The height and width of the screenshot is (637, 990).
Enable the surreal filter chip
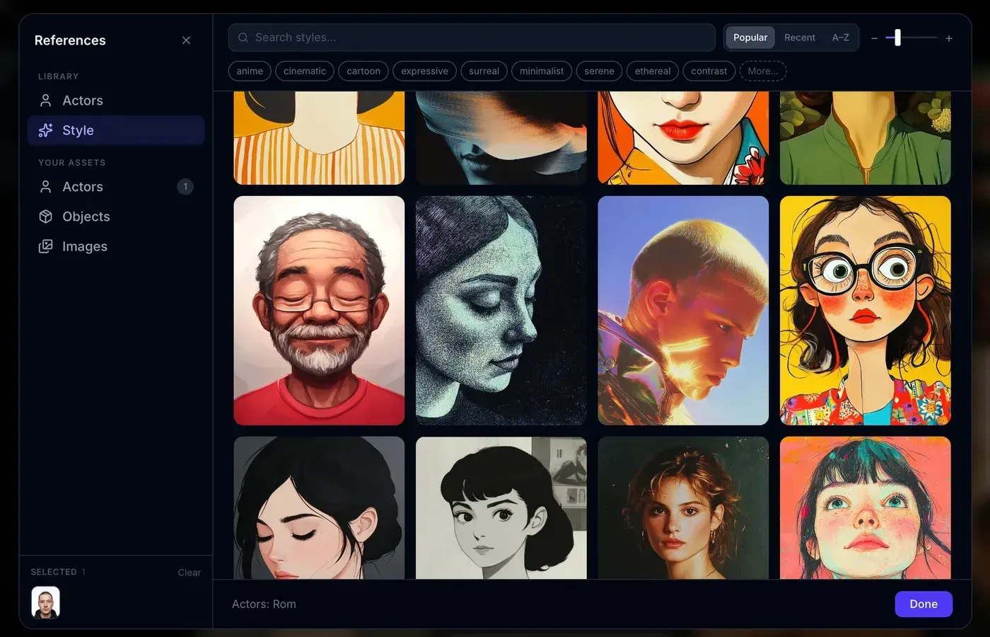pos(484,71)
